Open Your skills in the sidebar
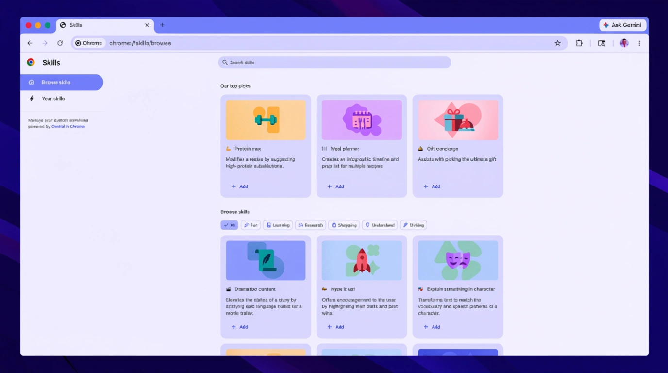 pos(53,99)
